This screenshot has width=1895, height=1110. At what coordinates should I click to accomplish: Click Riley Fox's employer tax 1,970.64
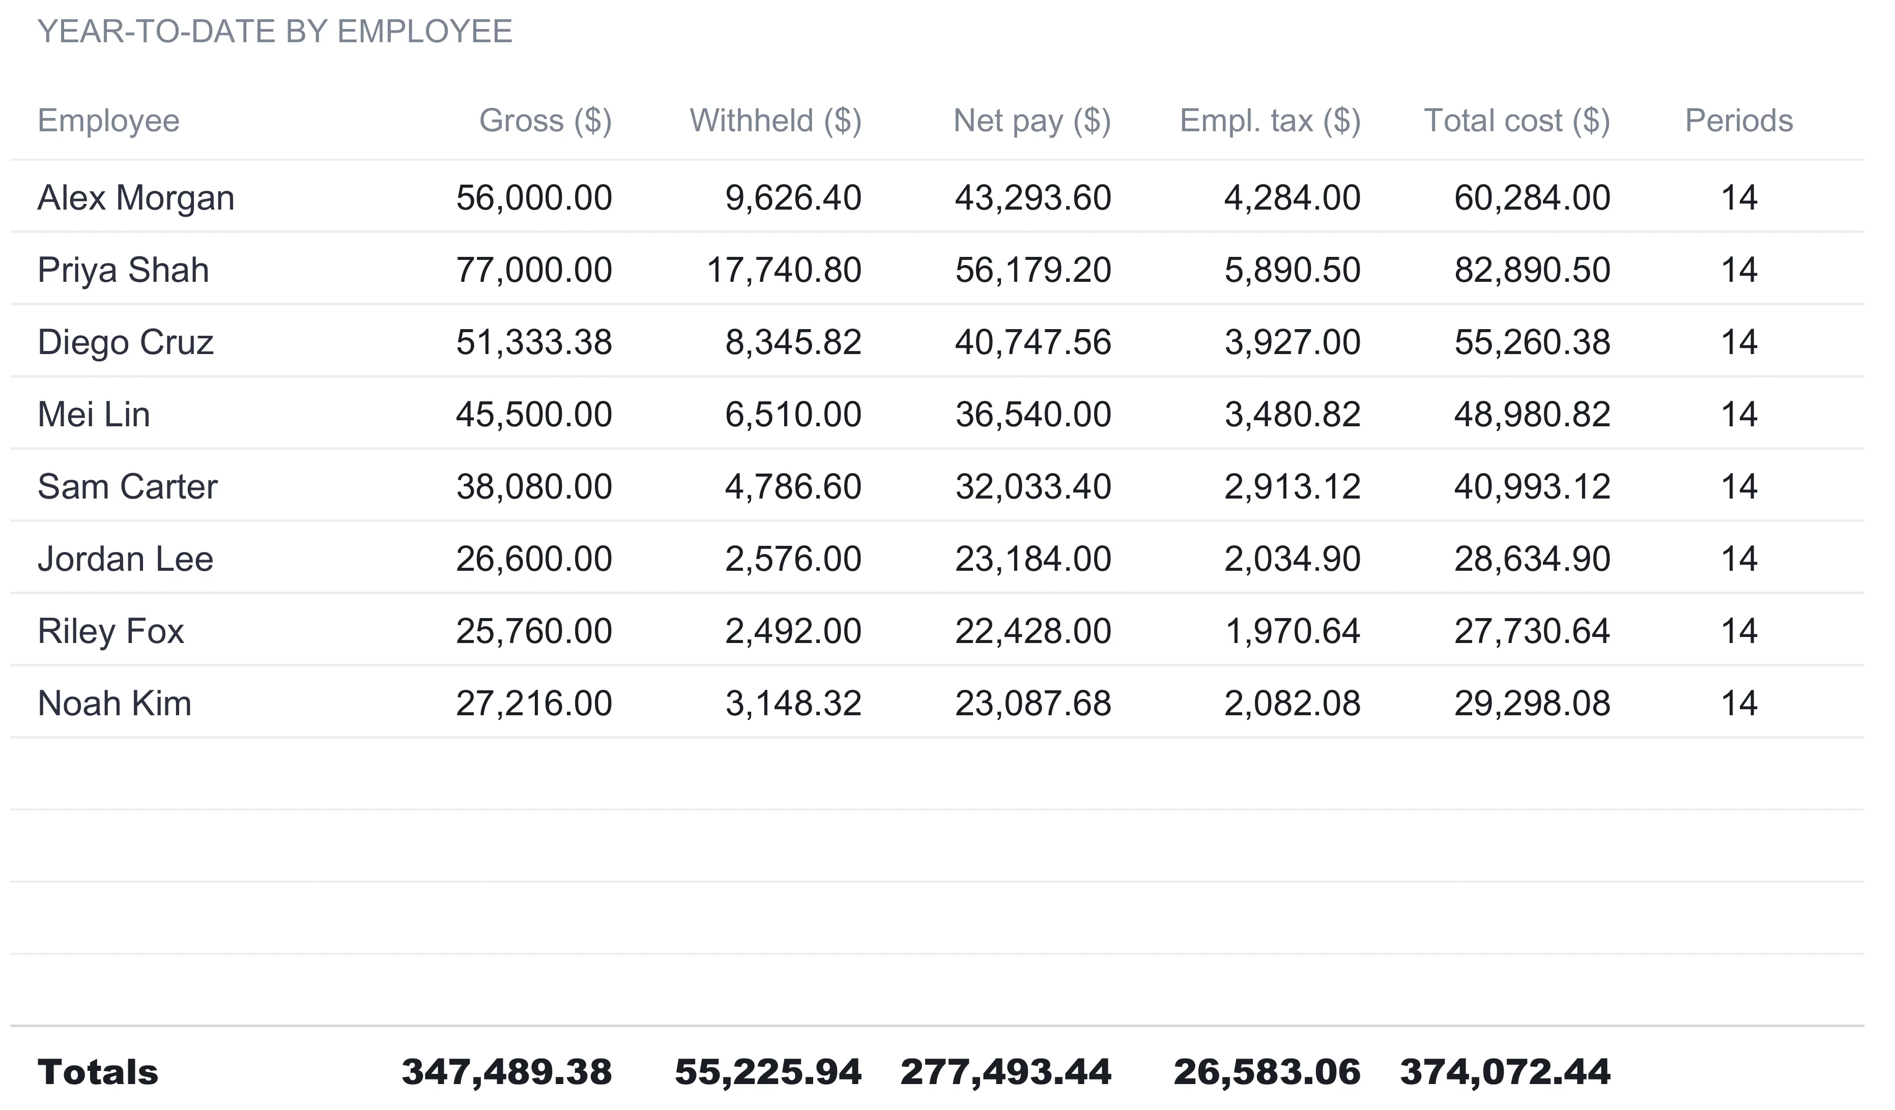click(1294, 631)
